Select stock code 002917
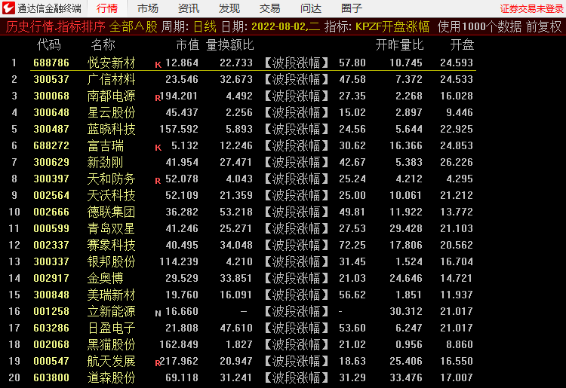 pos(51,278)
